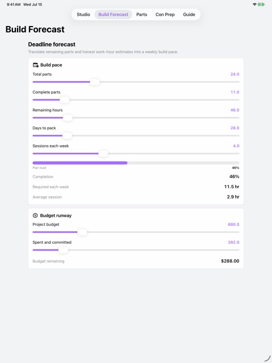Click the Required each week 11.5 hr value
272x363 pixels.
tap(232, 187)
